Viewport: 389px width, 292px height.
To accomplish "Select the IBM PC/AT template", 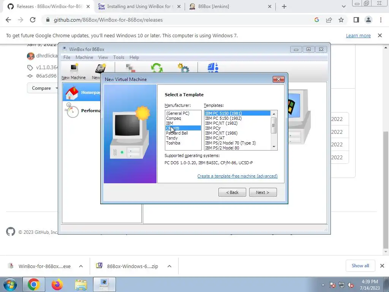I will pos(237,138).
